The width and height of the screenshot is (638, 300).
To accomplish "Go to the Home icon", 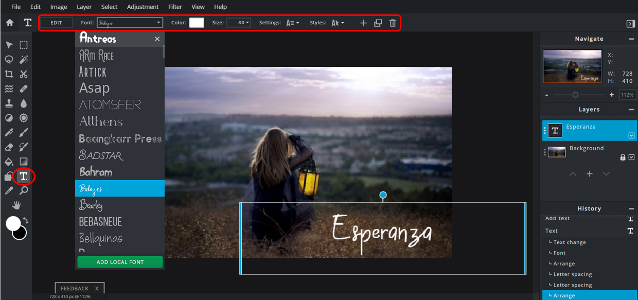I will pos(10,23).
